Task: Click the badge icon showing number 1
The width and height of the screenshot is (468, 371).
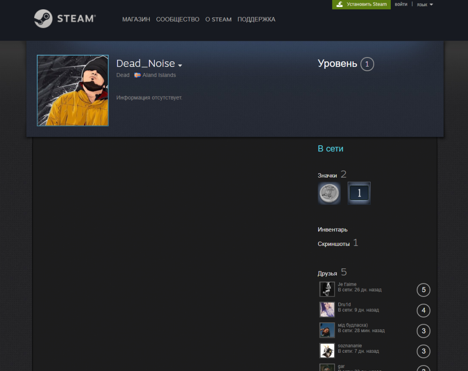Action: click(359, 193)
